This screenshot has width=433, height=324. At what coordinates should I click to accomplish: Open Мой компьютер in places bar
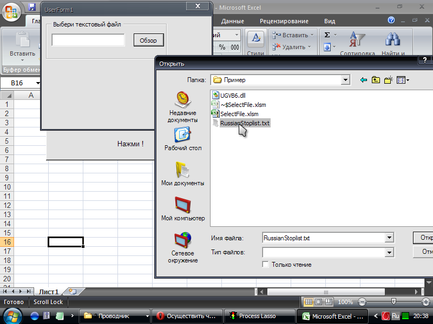coord(183,209)
